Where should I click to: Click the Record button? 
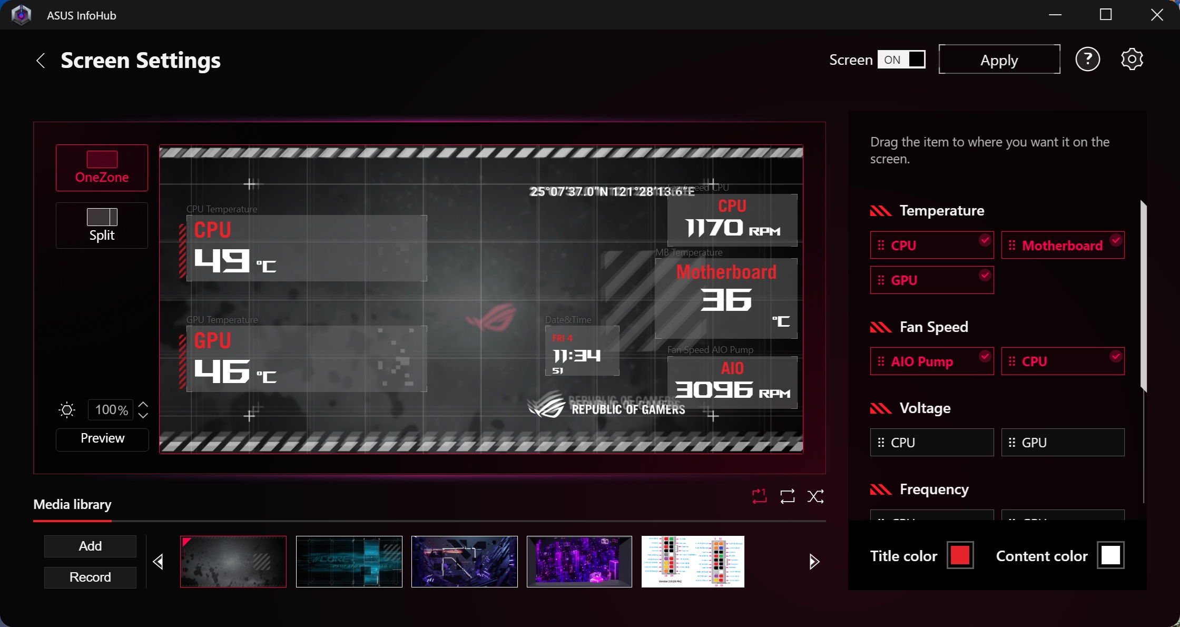pyautogui.click(x=90, y=577)
